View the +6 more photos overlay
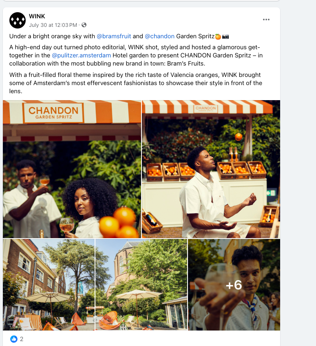This screenshot has width=316, height=346. pos(234,285)
